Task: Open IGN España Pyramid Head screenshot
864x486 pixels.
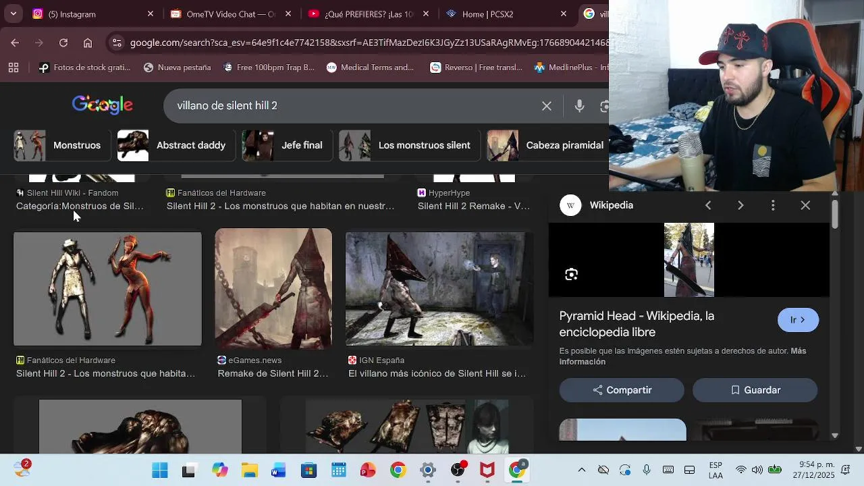Action: [439, 289]
